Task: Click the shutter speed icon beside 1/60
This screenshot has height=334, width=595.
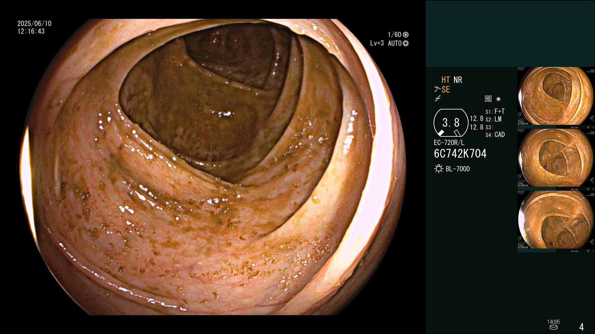Action: 405,35
